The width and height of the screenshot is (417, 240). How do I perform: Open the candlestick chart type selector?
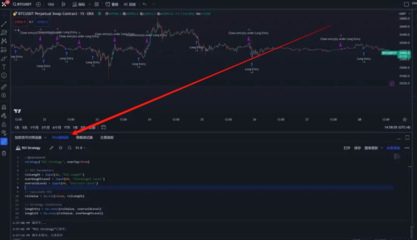tap(63, 4)
